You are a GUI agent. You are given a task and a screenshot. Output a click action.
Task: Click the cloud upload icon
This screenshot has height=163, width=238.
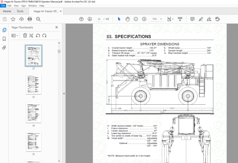pos(21,19)
